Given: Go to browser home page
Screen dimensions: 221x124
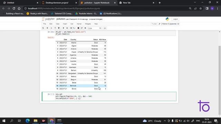Looking at the screenshot, I should [19, 8].
